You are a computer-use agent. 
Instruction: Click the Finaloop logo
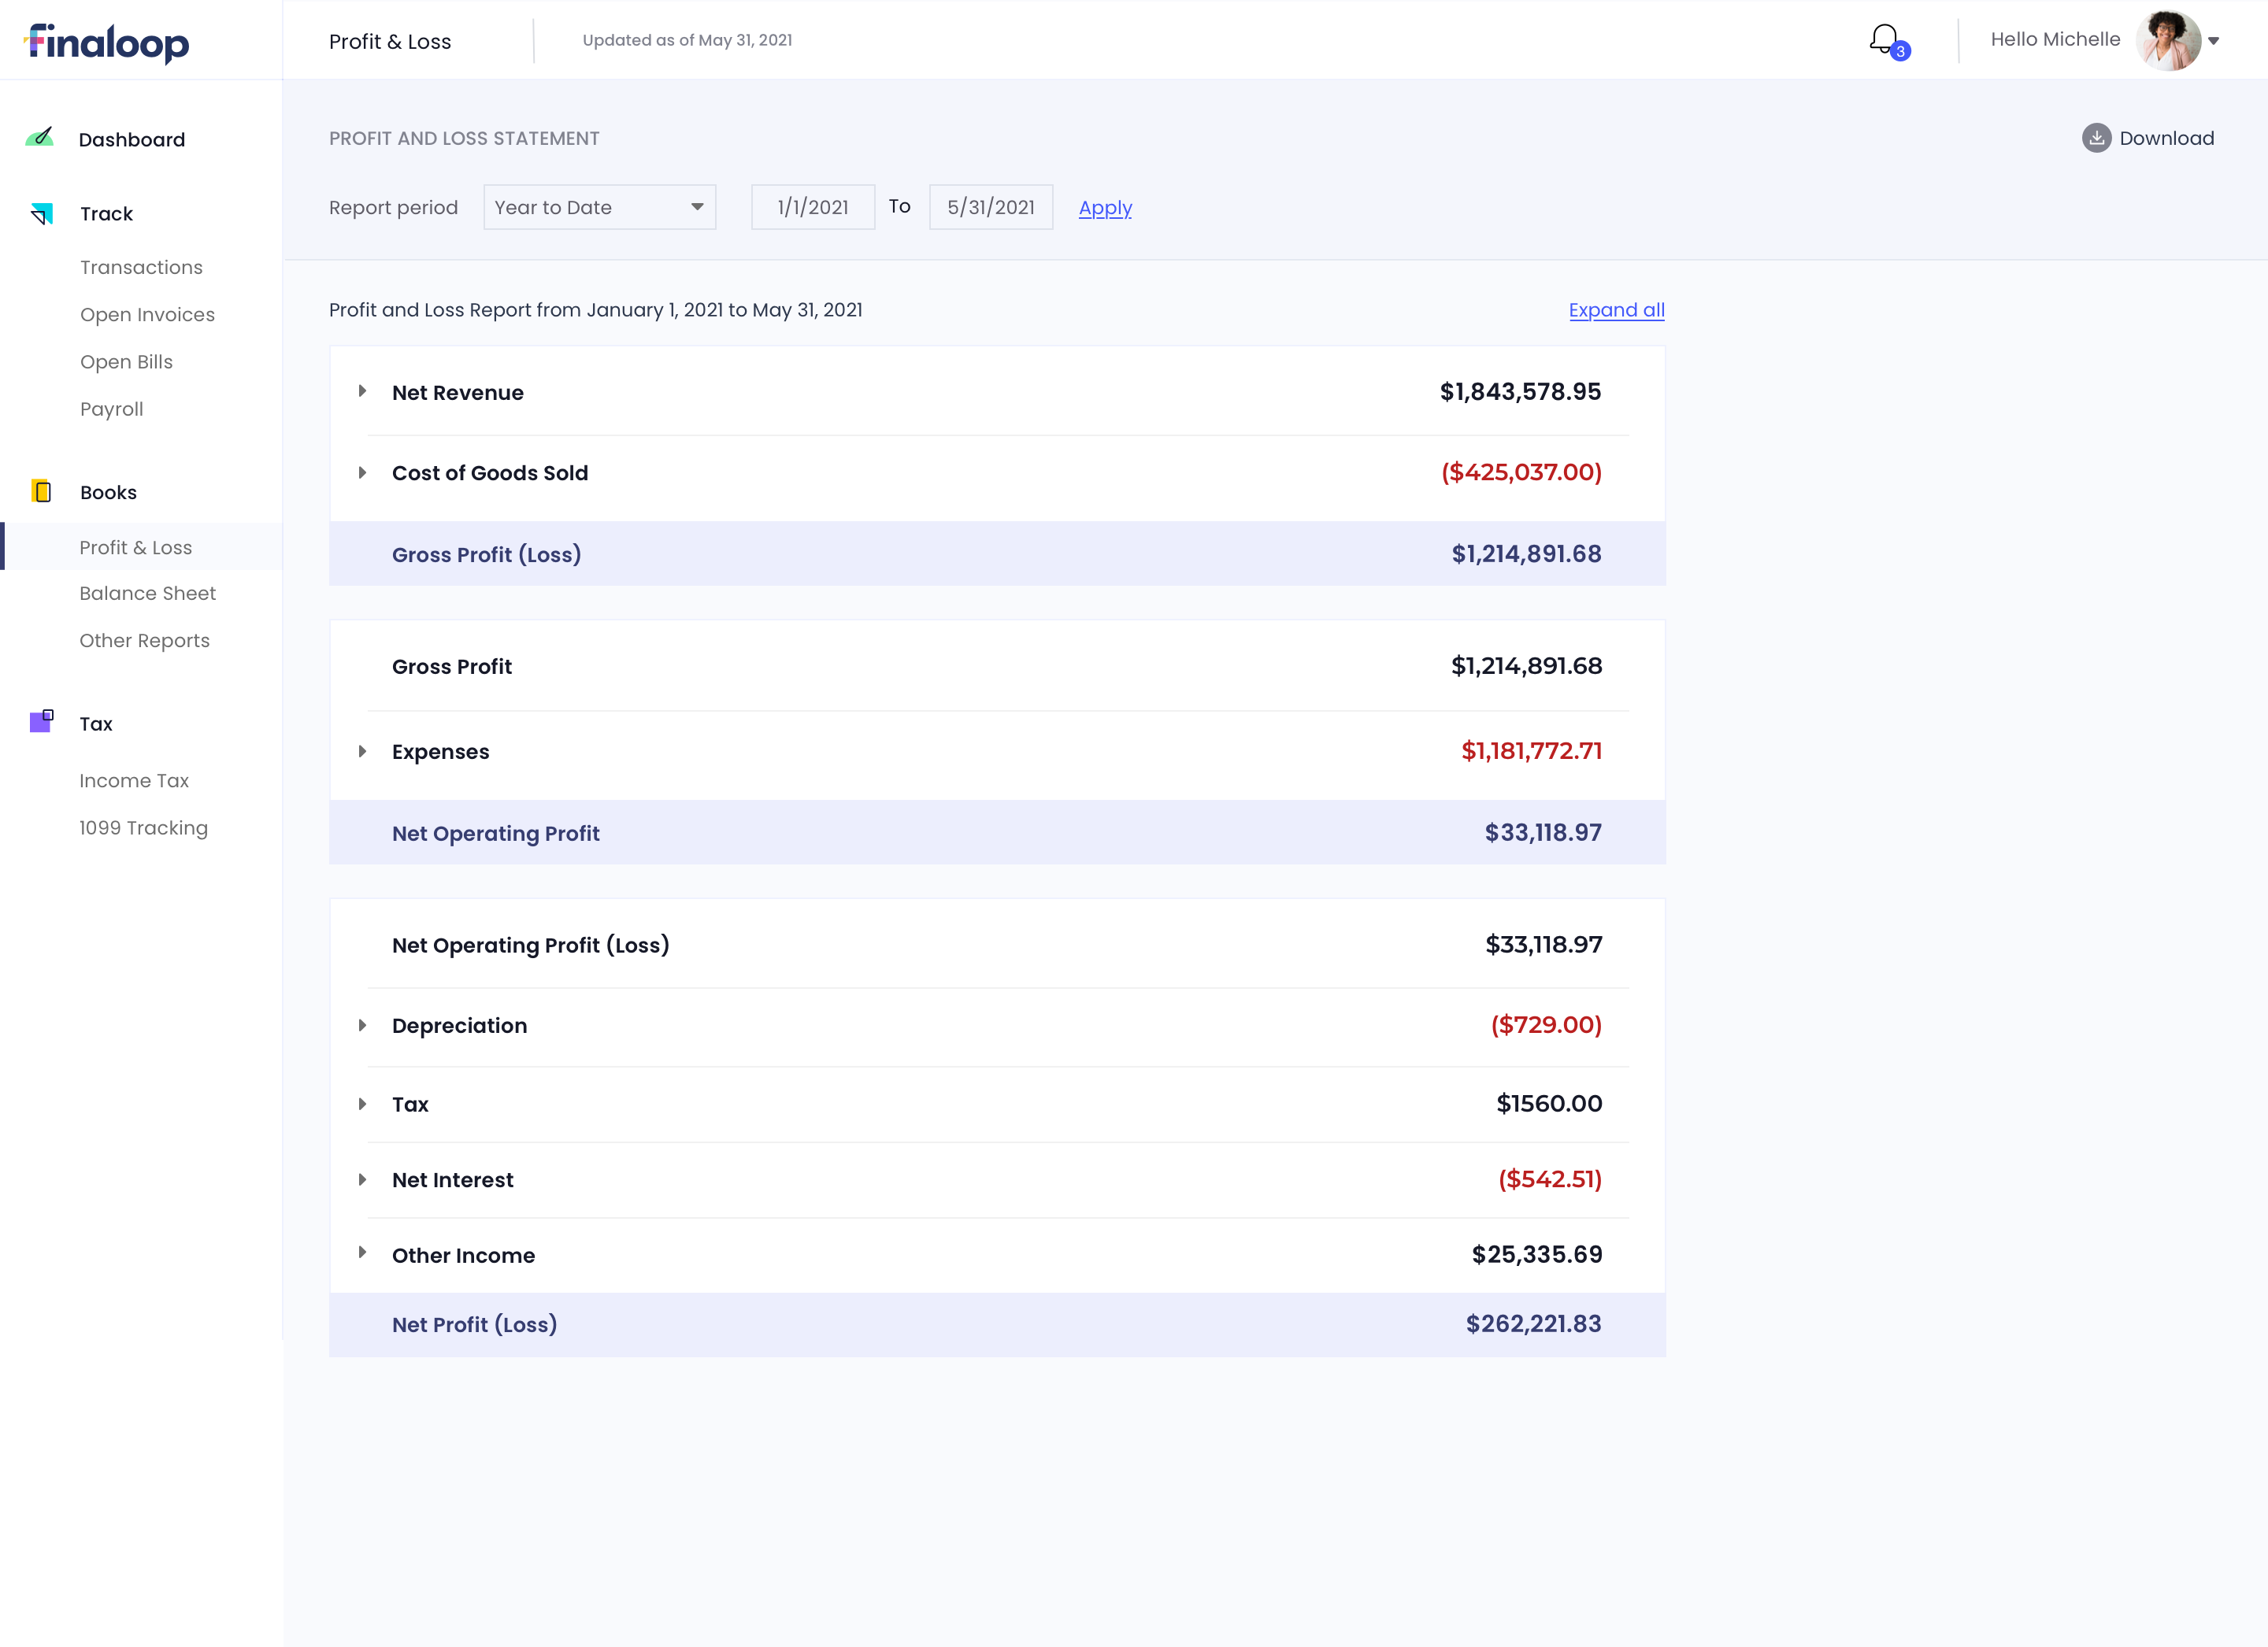pyautogui.click(x=107, y=42)
